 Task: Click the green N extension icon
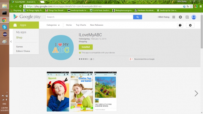pyautogui.click(x=196, y=6)
